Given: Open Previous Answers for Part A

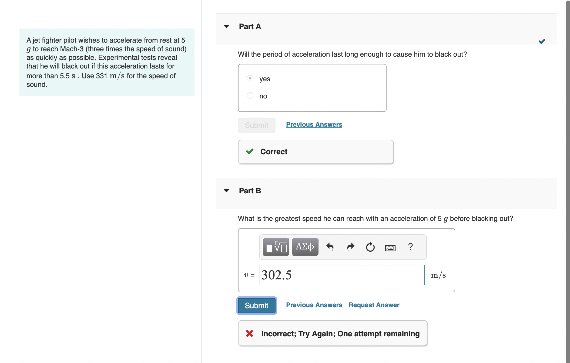Looking at the screenshot, I should point(314,124).
